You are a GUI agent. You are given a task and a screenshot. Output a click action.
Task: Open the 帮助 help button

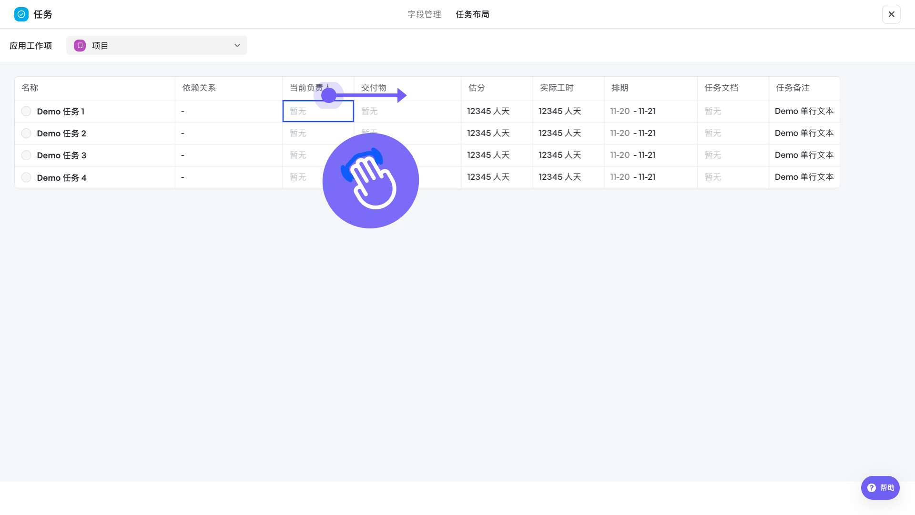tap(880, 488)
